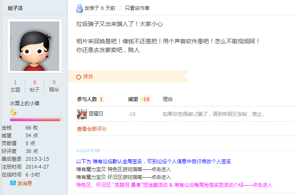295x195 pixels.
Task: Open 妞子洁's profile avatar image
Action: click(x=35, y=46)
